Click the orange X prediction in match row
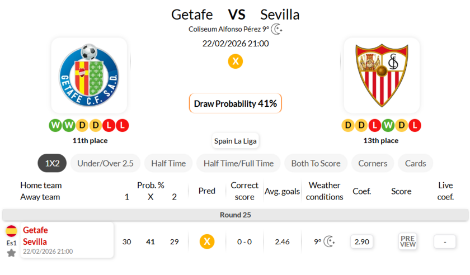 [x=207, y=241]
